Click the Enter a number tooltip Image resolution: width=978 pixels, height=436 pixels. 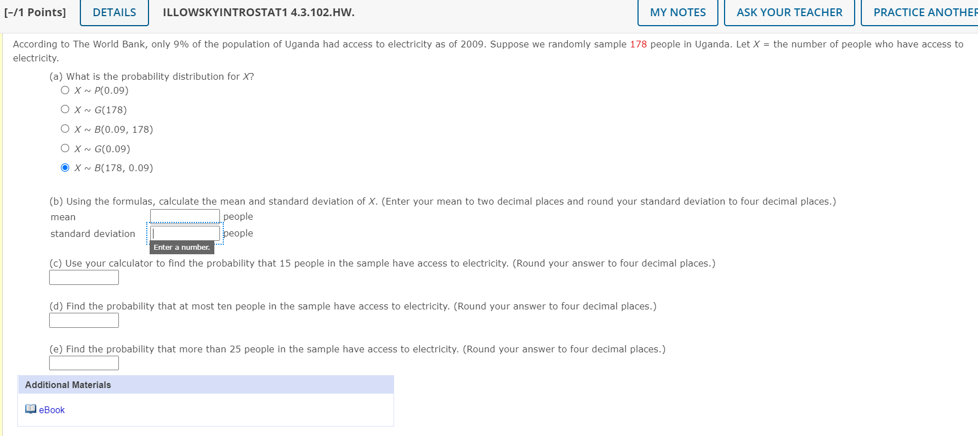click(x=181, y=247)
